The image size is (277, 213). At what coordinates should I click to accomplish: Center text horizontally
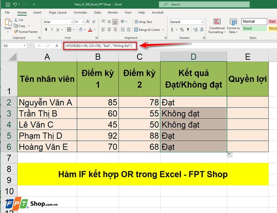coord(109,29)
